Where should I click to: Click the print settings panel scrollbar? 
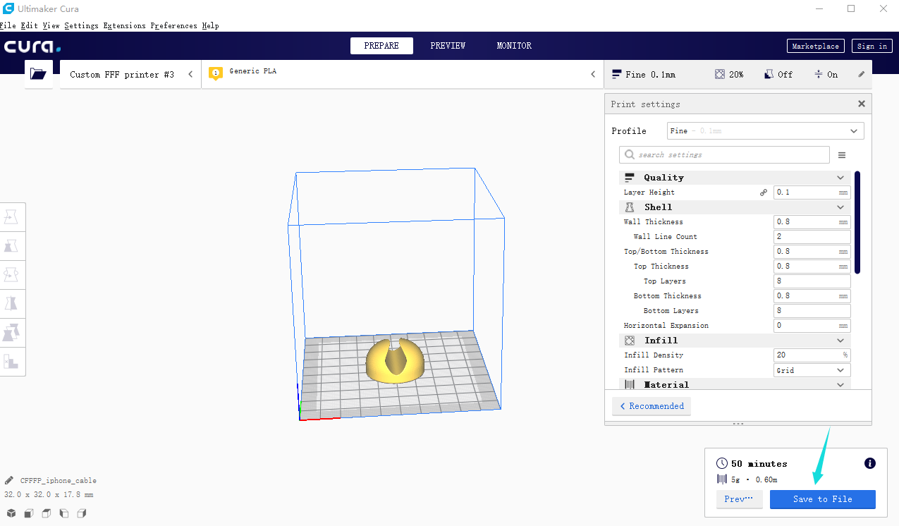click(x=857, y=222)
